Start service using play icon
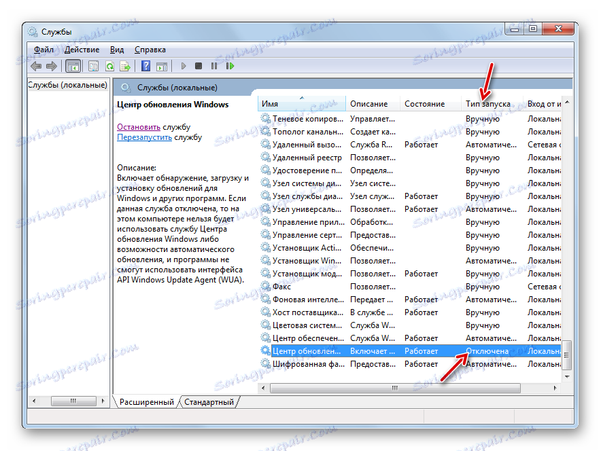The width and height of the screenshot is (601, 451). [x=183, y=67]
